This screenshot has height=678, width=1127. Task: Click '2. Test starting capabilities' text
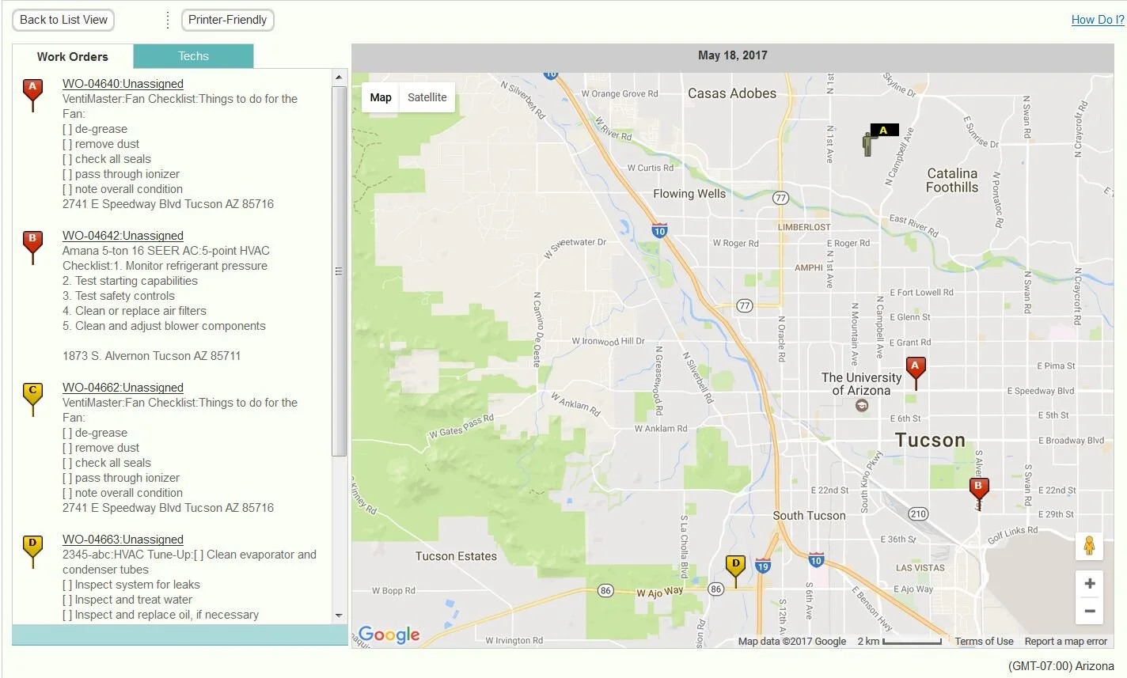tap(131, 281)
